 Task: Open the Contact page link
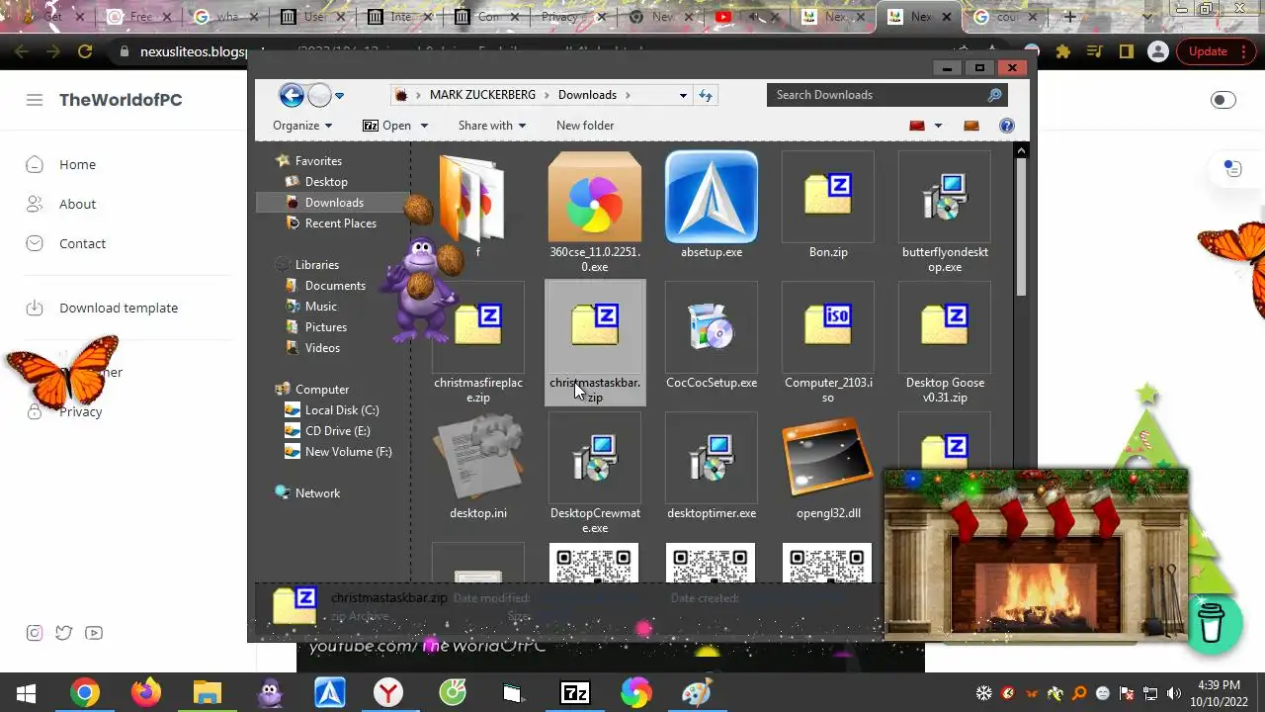(x=82, y=244)
